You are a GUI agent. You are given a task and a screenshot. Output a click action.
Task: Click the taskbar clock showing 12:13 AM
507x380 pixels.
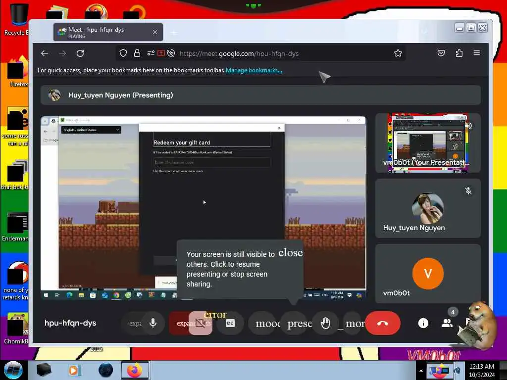481,371
